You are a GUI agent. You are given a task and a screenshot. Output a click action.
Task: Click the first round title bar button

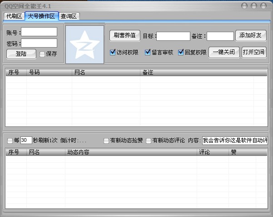tap(244, 6)
